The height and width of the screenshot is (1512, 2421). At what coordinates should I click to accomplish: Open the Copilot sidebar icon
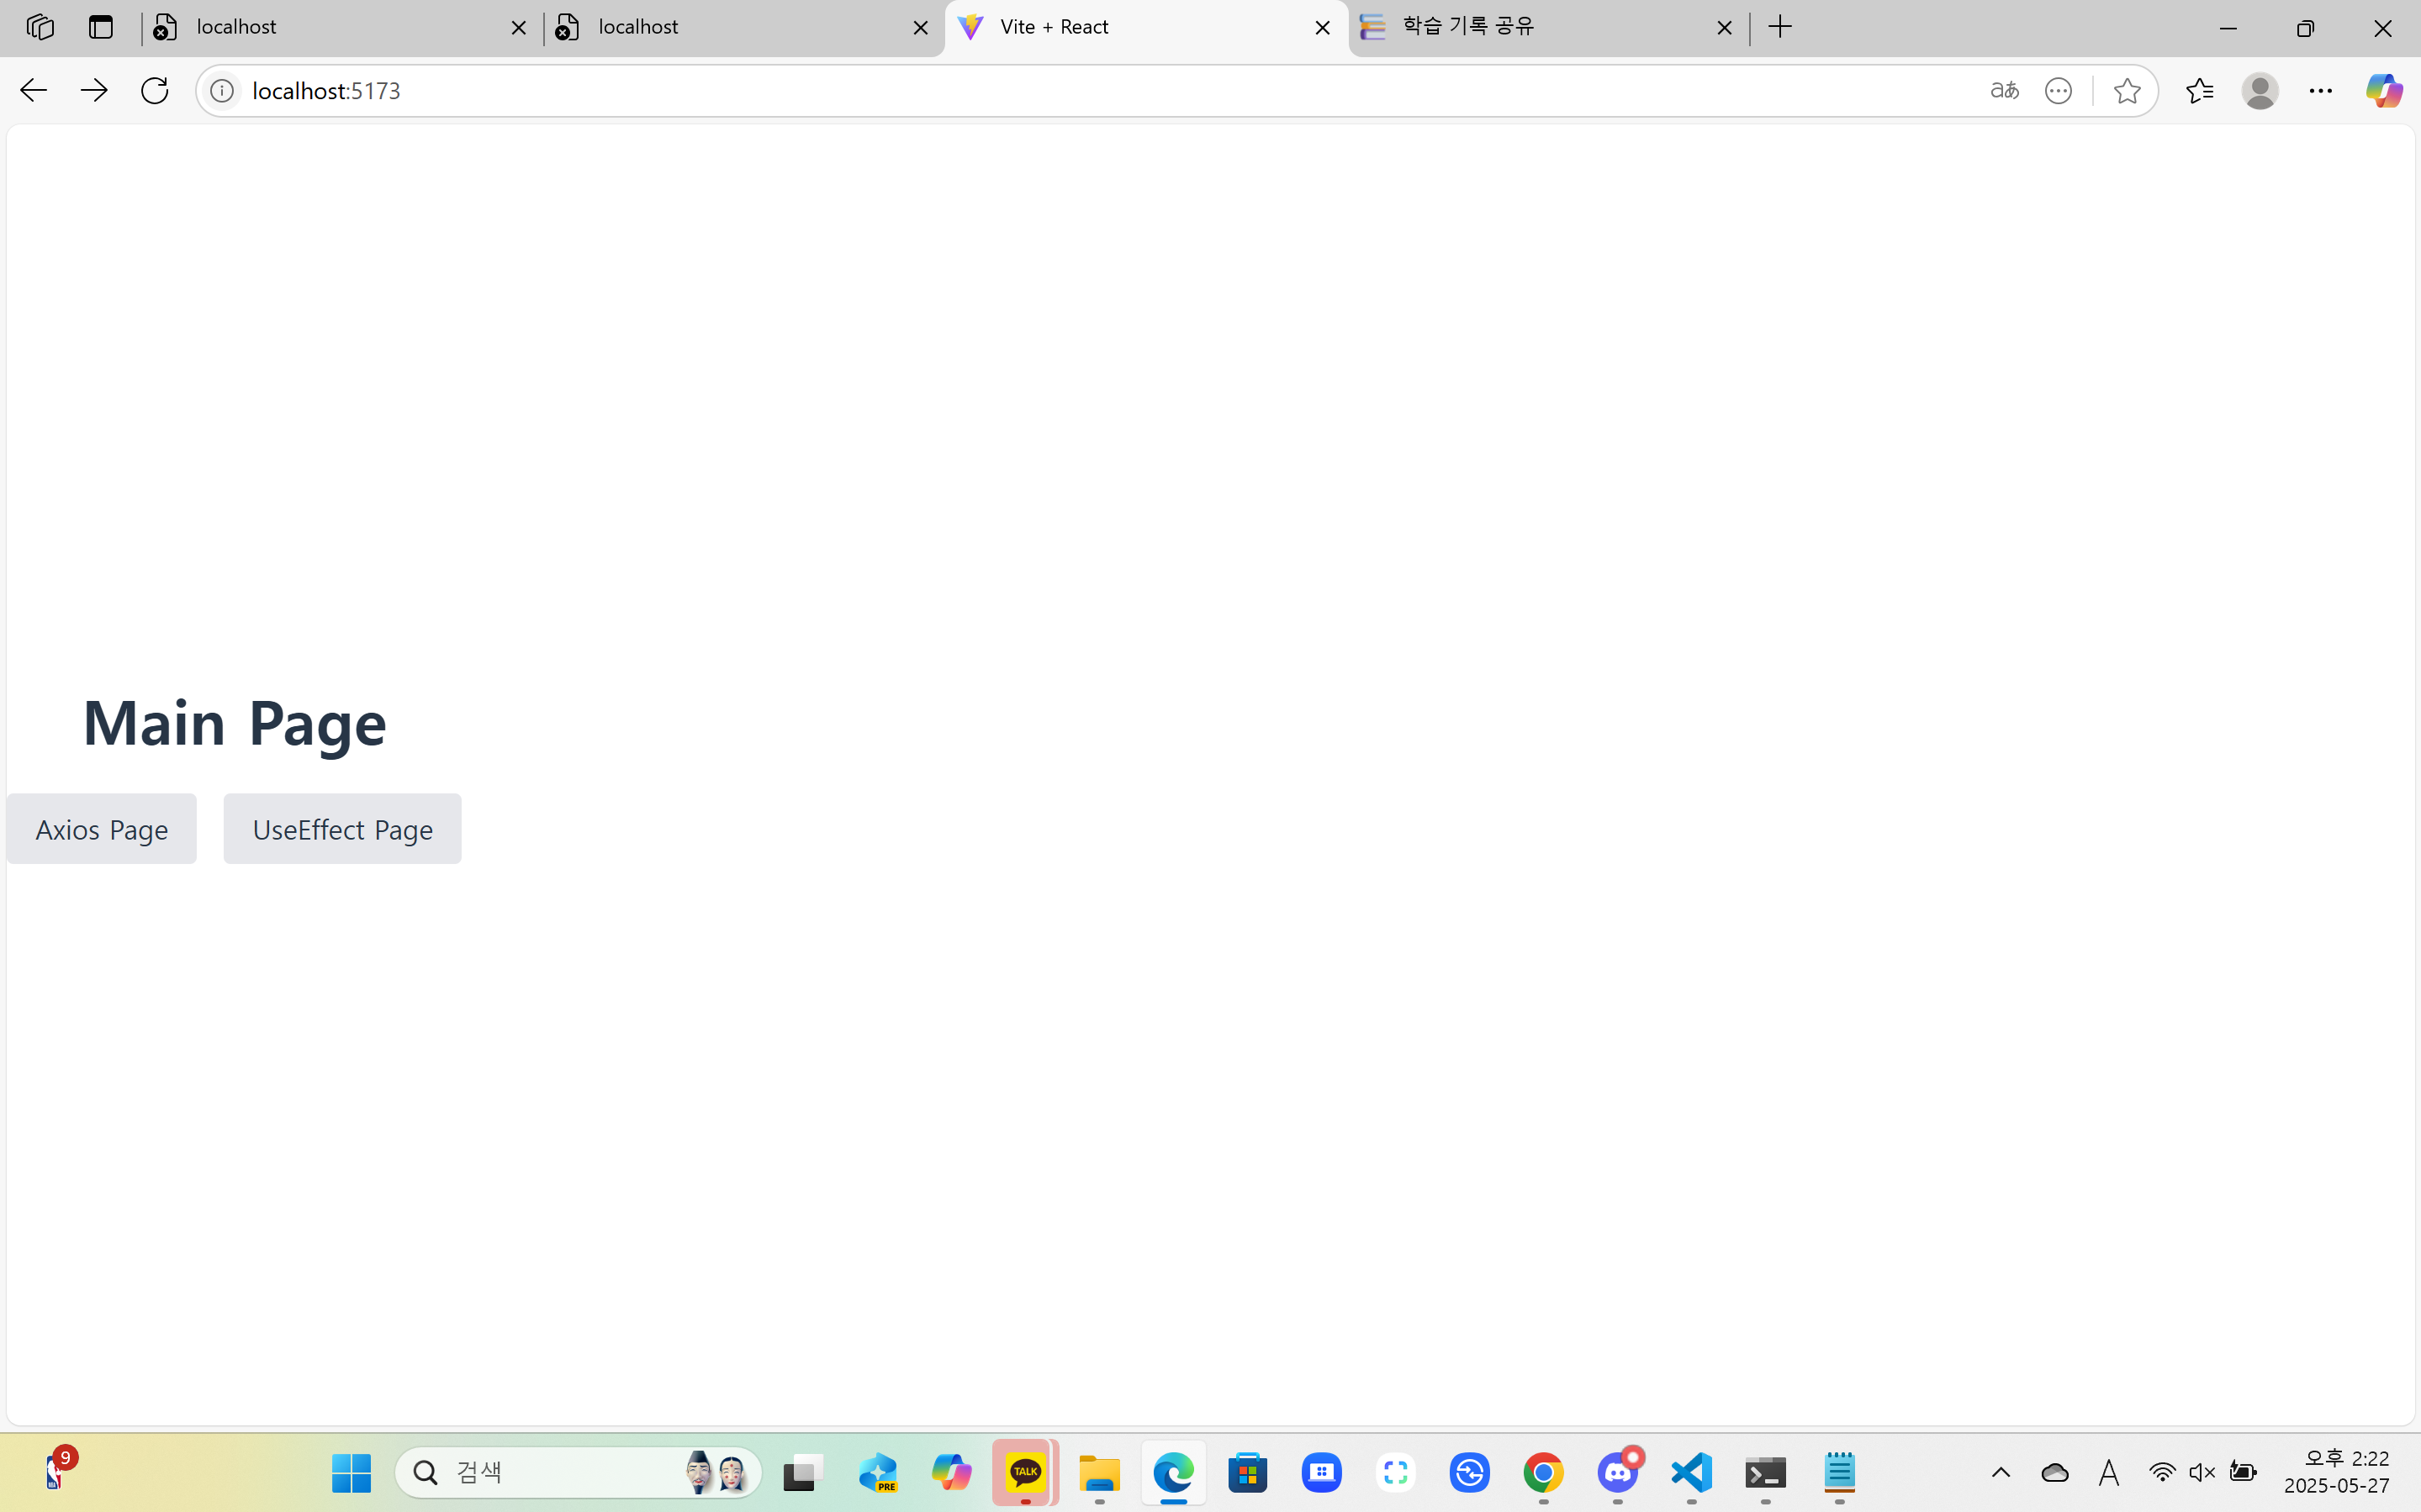2383,91
